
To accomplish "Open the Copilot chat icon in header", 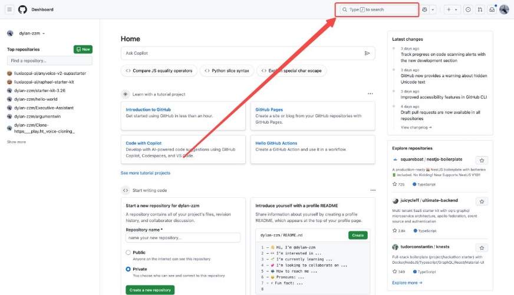I will coord(424,9).
